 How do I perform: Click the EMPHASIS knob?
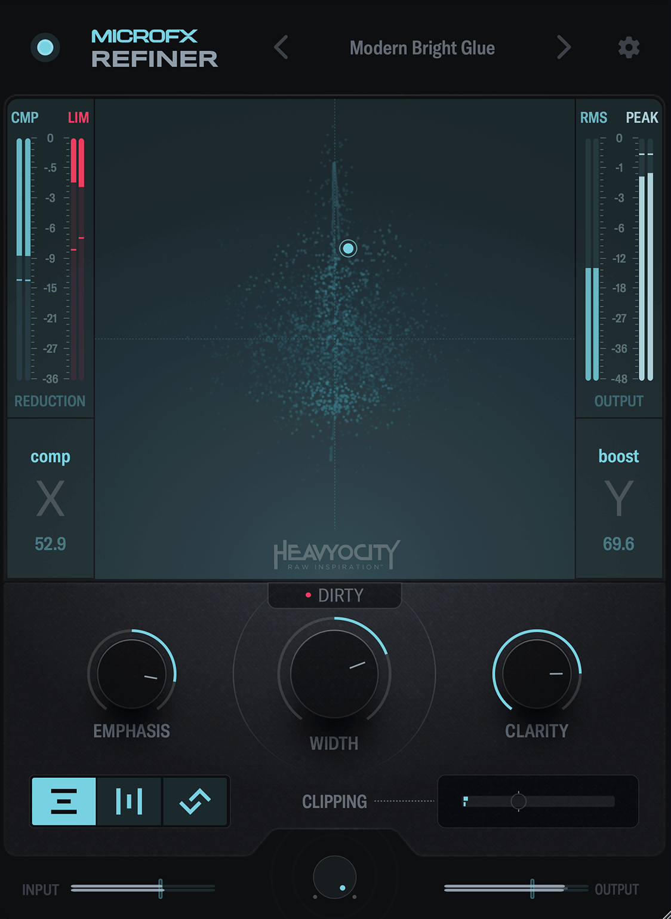(x=132, y=673)
